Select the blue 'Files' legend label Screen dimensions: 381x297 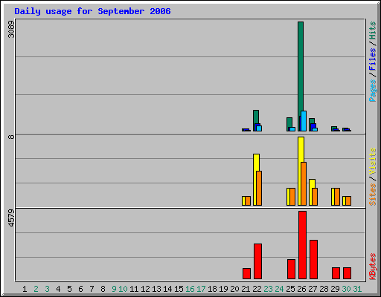pos(373,59)
